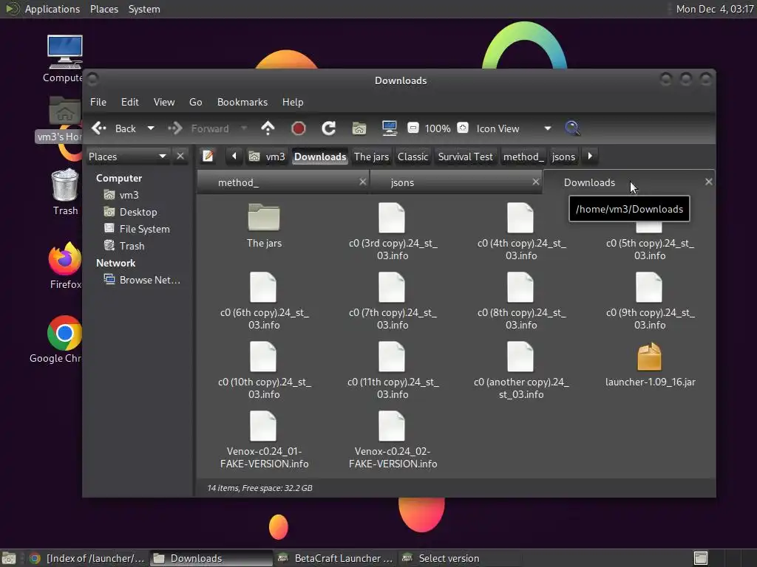Open the Icon View mode dropdown
Screen dimensions: 757x567
pos(513,128)
